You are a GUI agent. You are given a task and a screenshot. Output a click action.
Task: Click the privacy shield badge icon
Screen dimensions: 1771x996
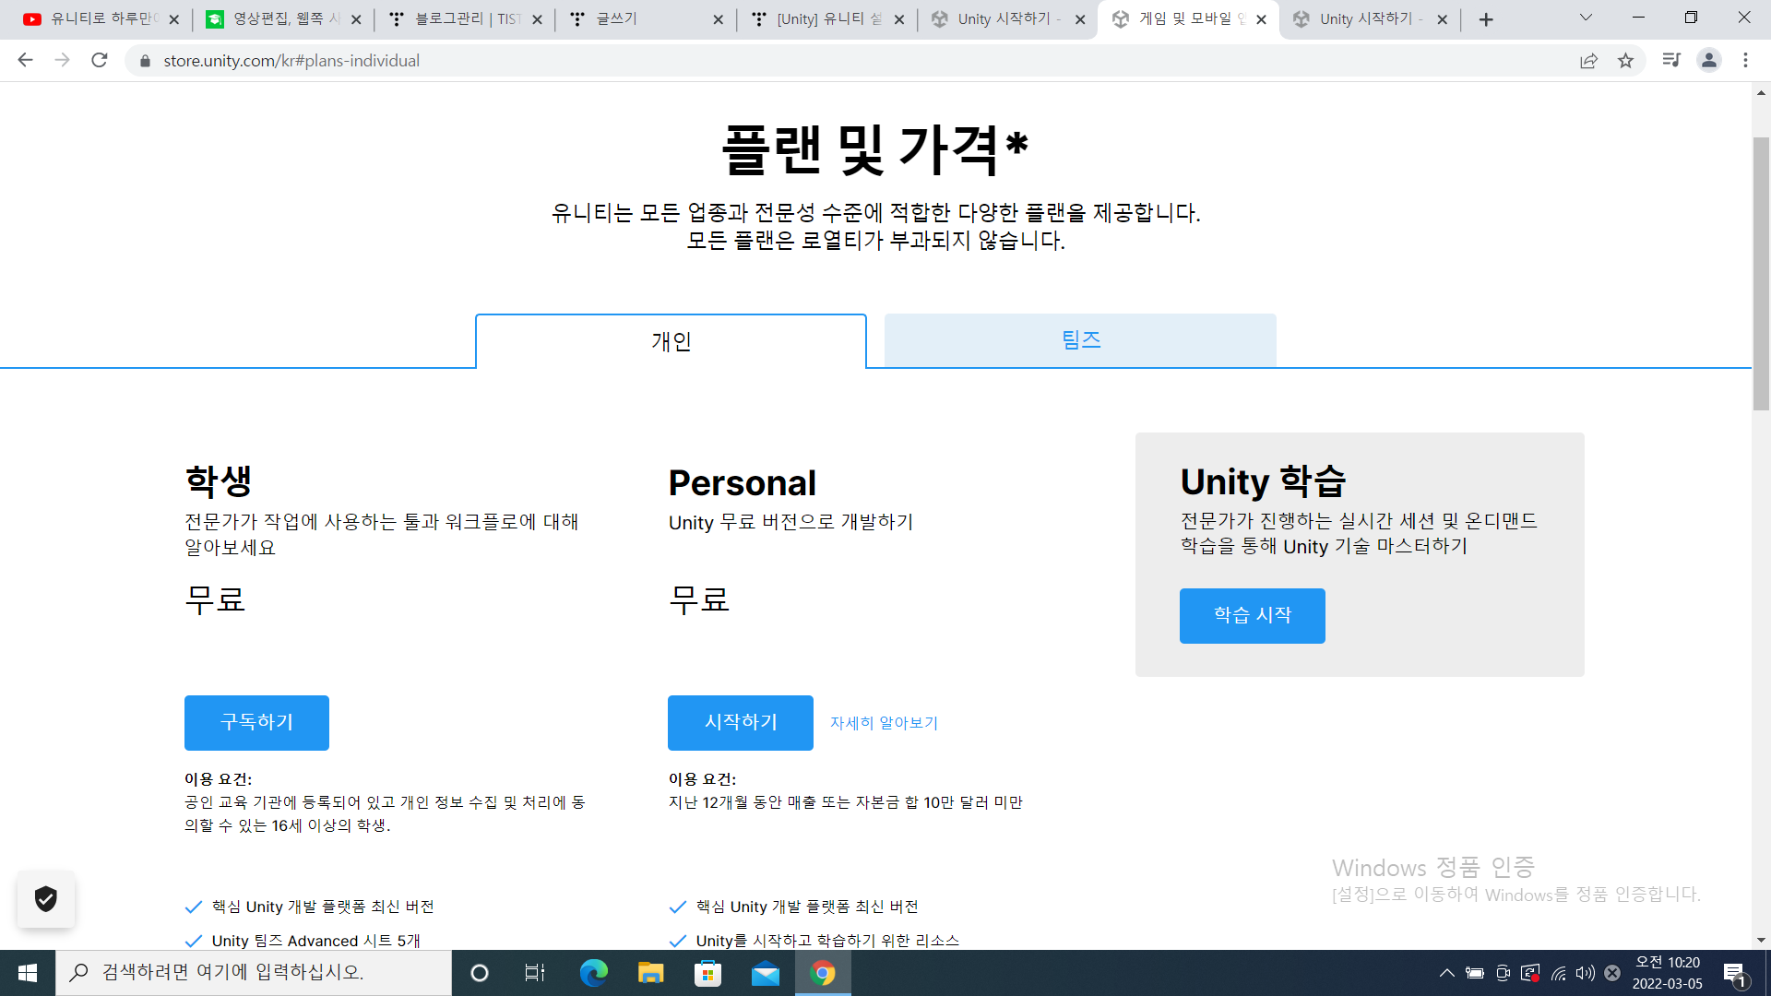coord(46,898)
